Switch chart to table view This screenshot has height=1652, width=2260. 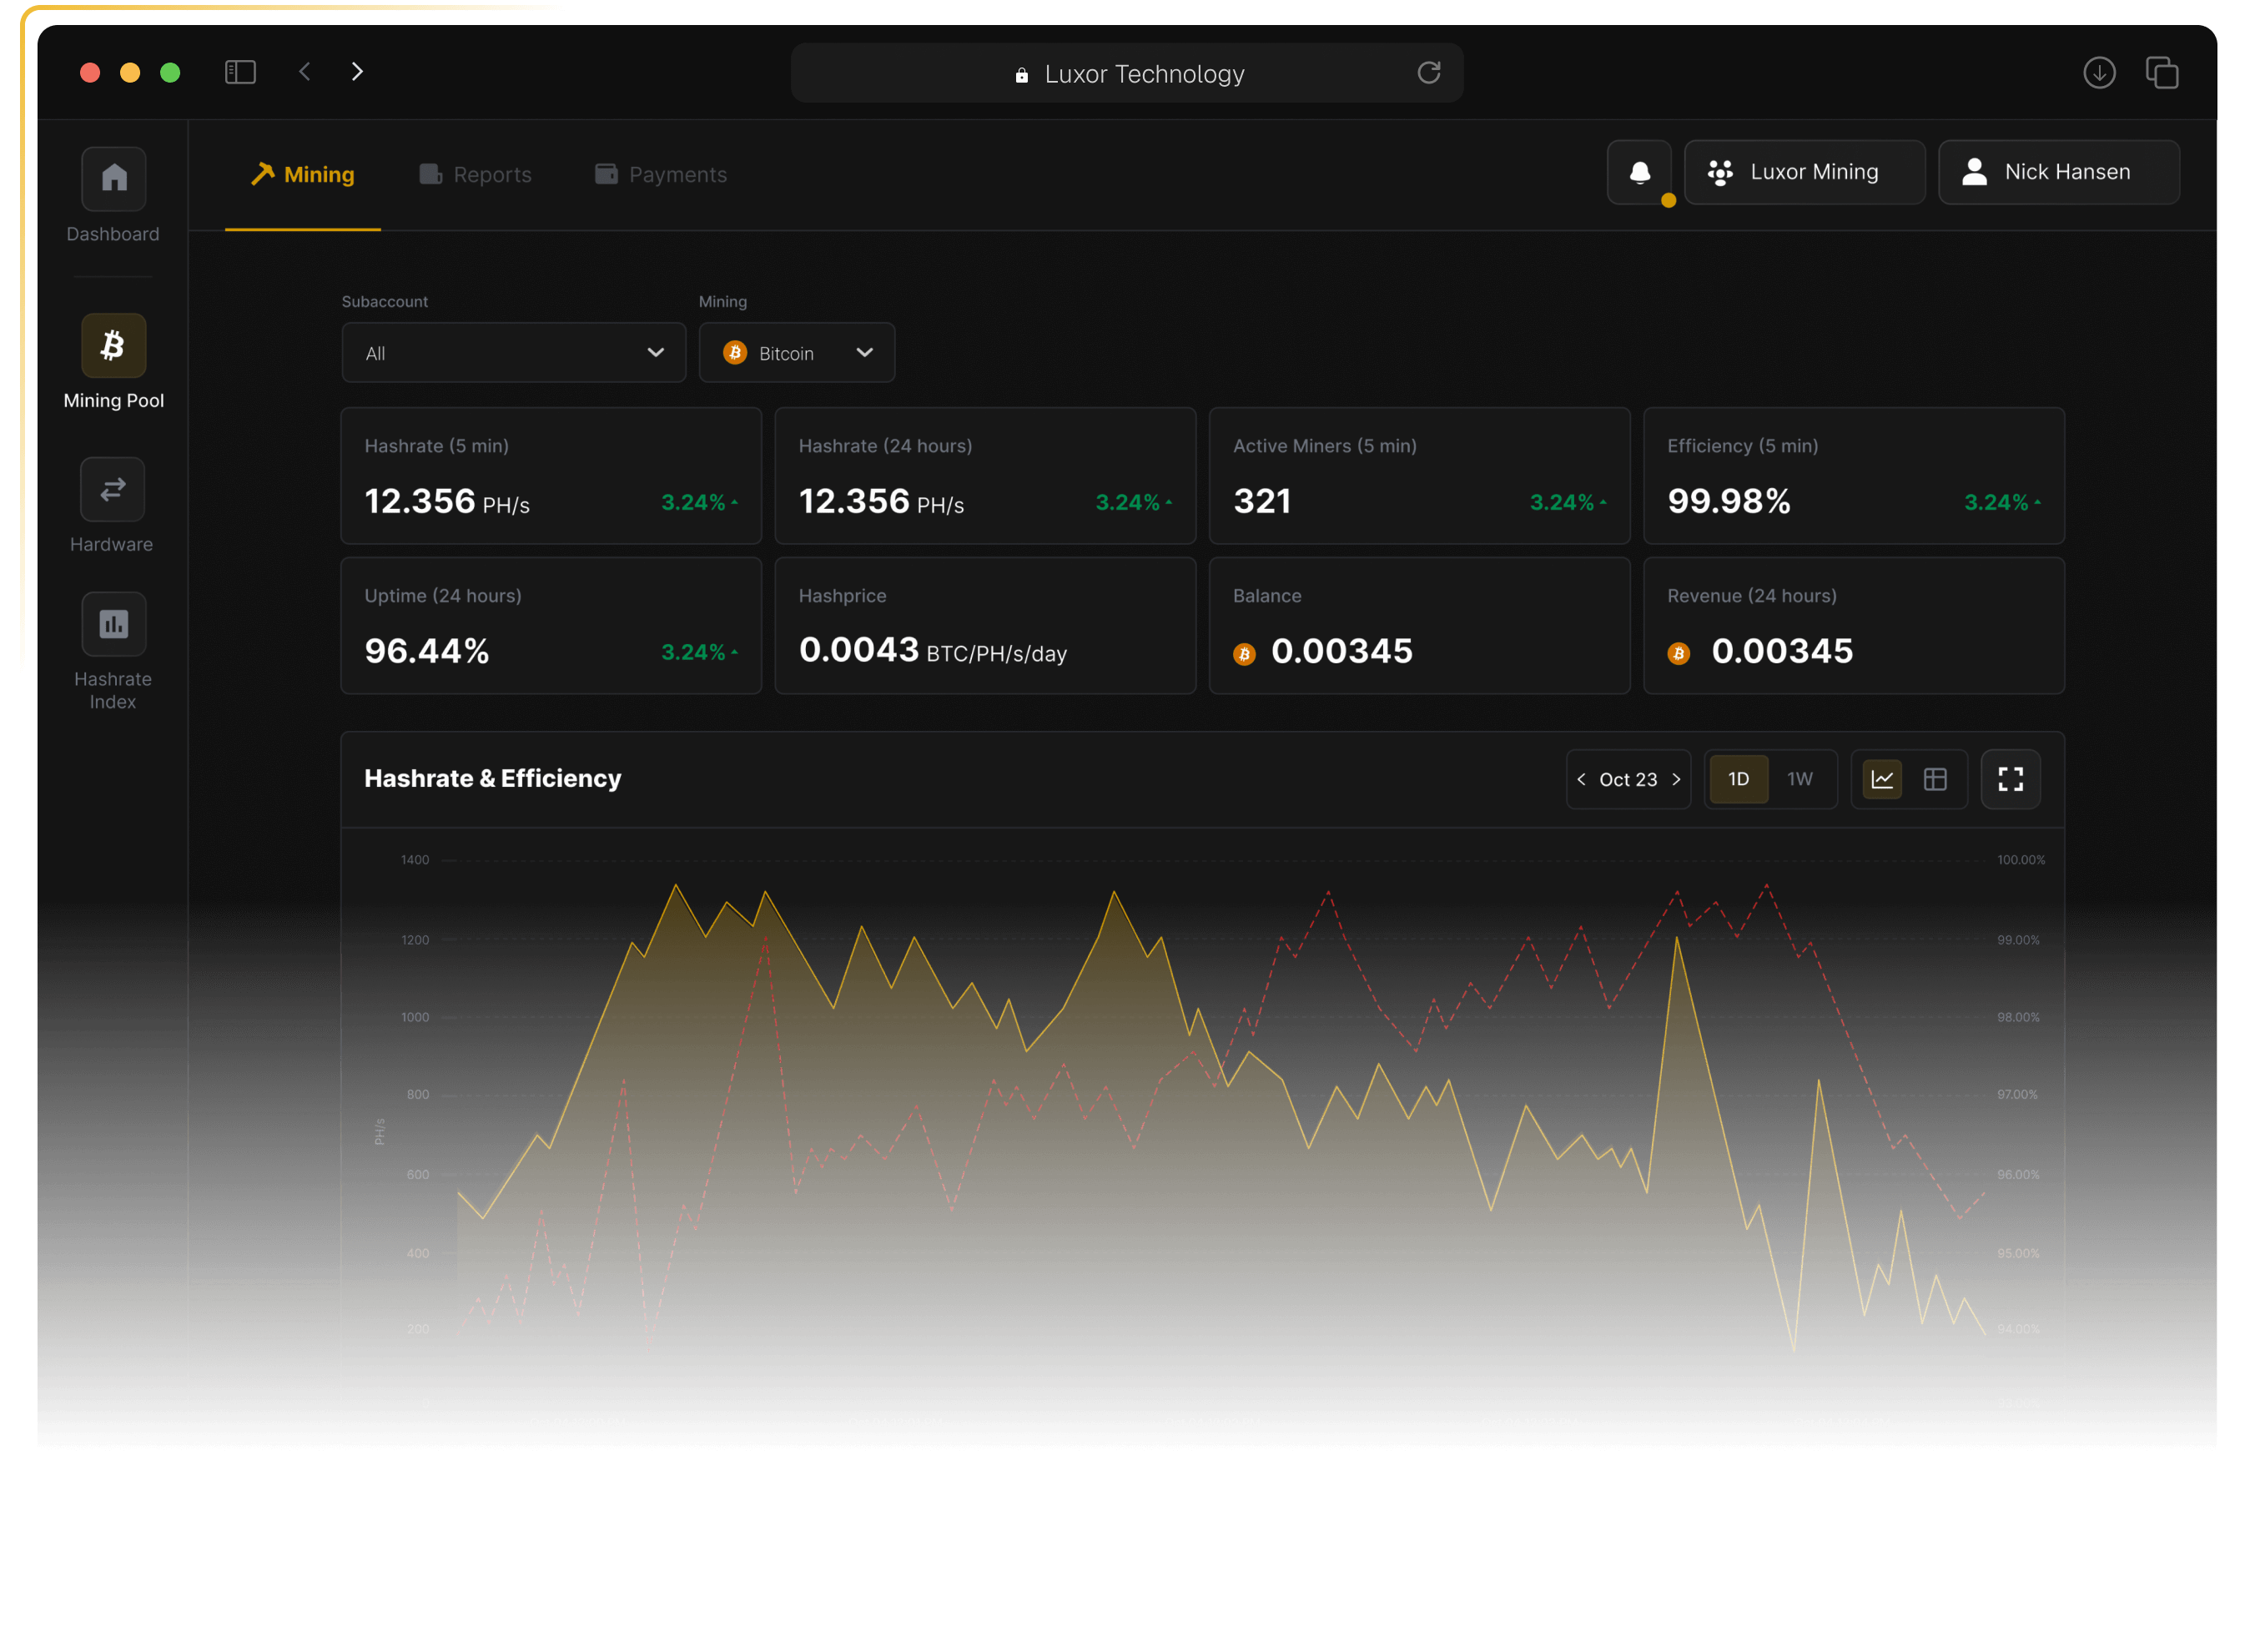(x=1935, y=779)
